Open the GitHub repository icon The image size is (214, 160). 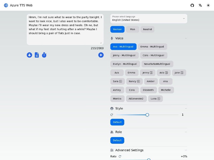192,5
